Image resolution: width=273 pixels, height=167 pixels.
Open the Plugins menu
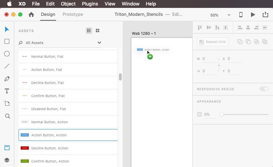[x=90, y=4]
